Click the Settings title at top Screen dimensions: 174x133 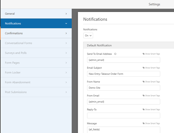point(154,4)
